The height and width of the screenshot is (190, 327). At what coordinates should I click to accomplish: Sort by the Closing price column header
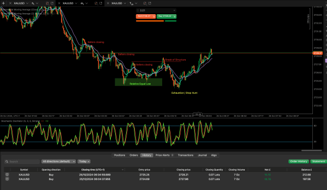pos(183,170)
